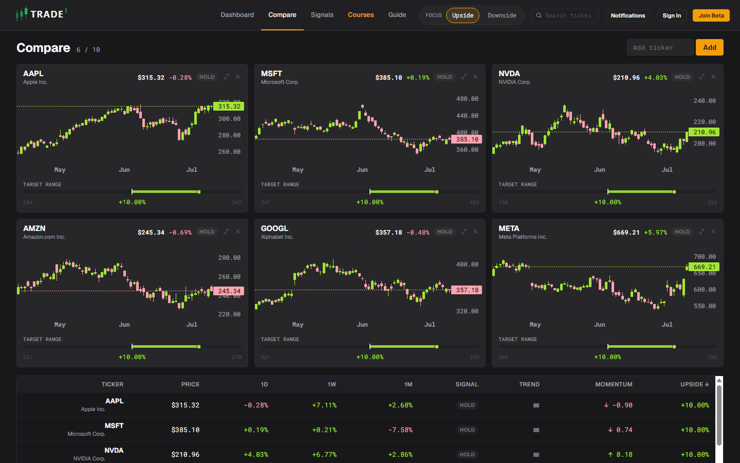
Task: Click trend indicator in NVIDIA row
Action: (x=536, y=455)
